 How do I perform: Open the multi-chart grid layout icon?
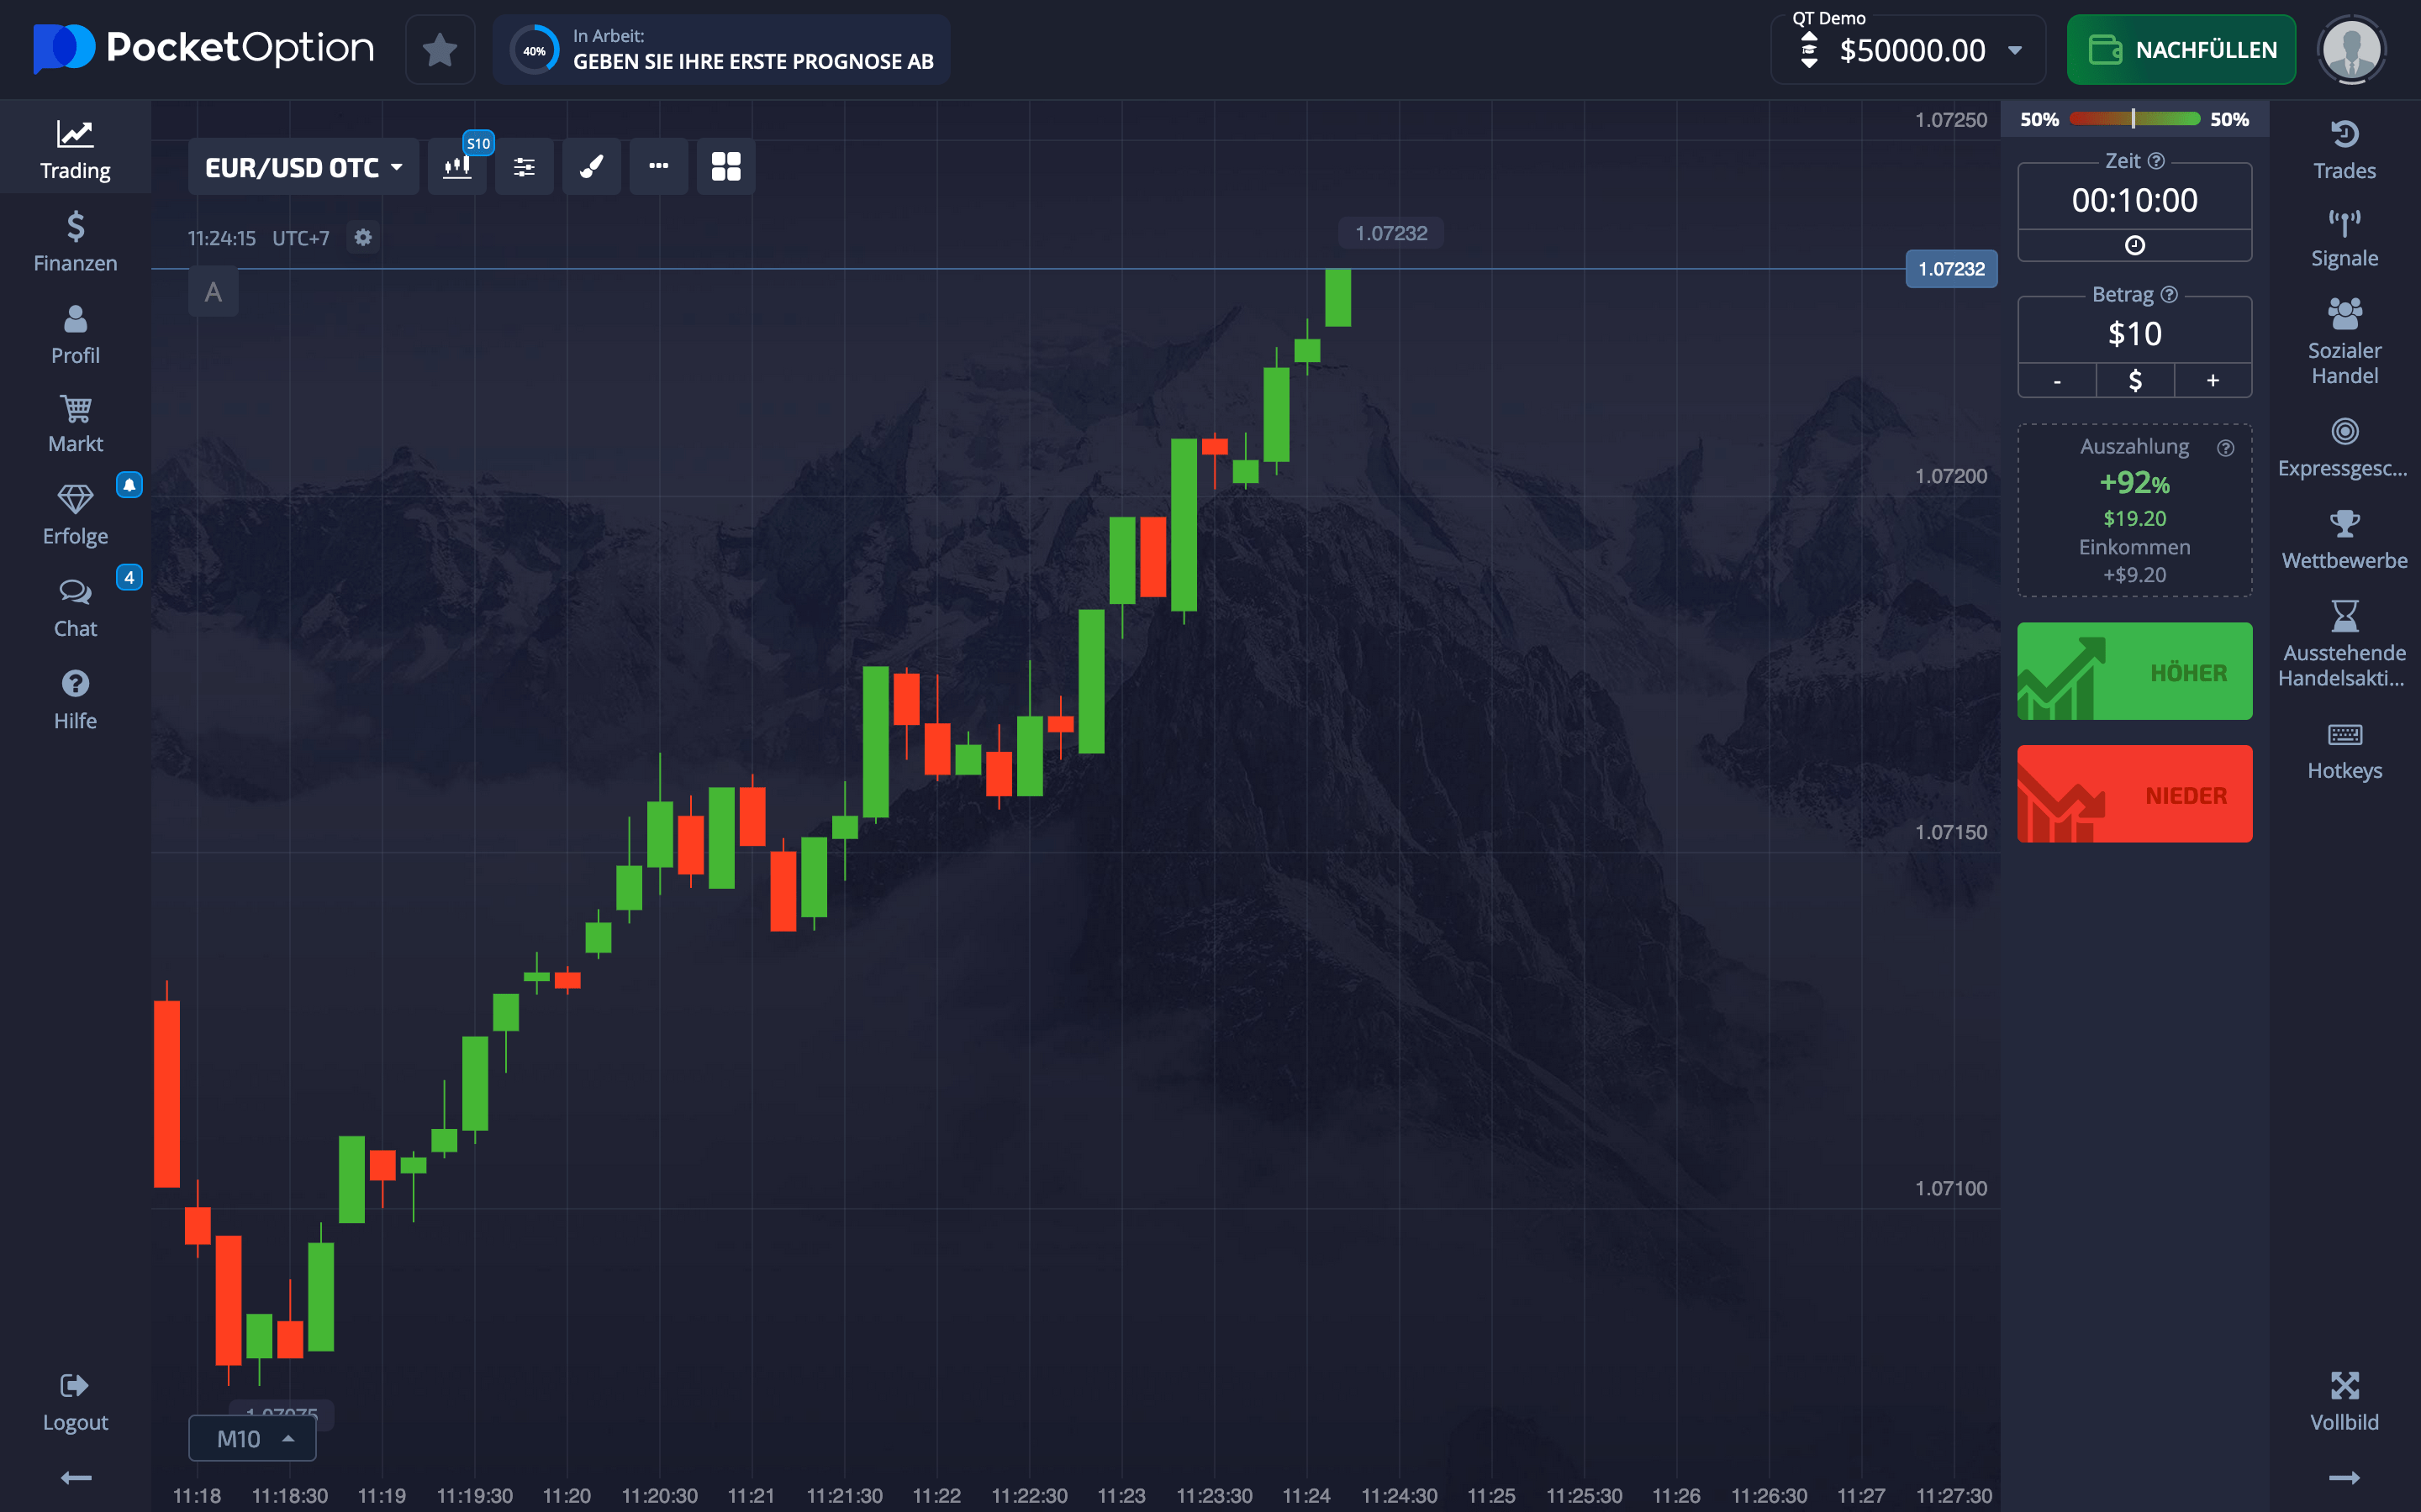(x=725, y=167)
